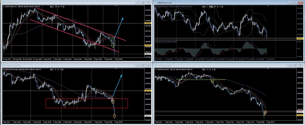Click the 109.845 axis value on M30 chart
305x125 pixels.
click(x=148, y=73)
